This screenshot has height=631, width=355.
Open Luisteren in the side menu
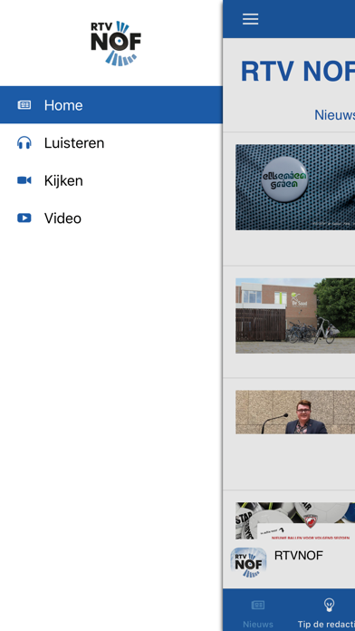point(111,143)
